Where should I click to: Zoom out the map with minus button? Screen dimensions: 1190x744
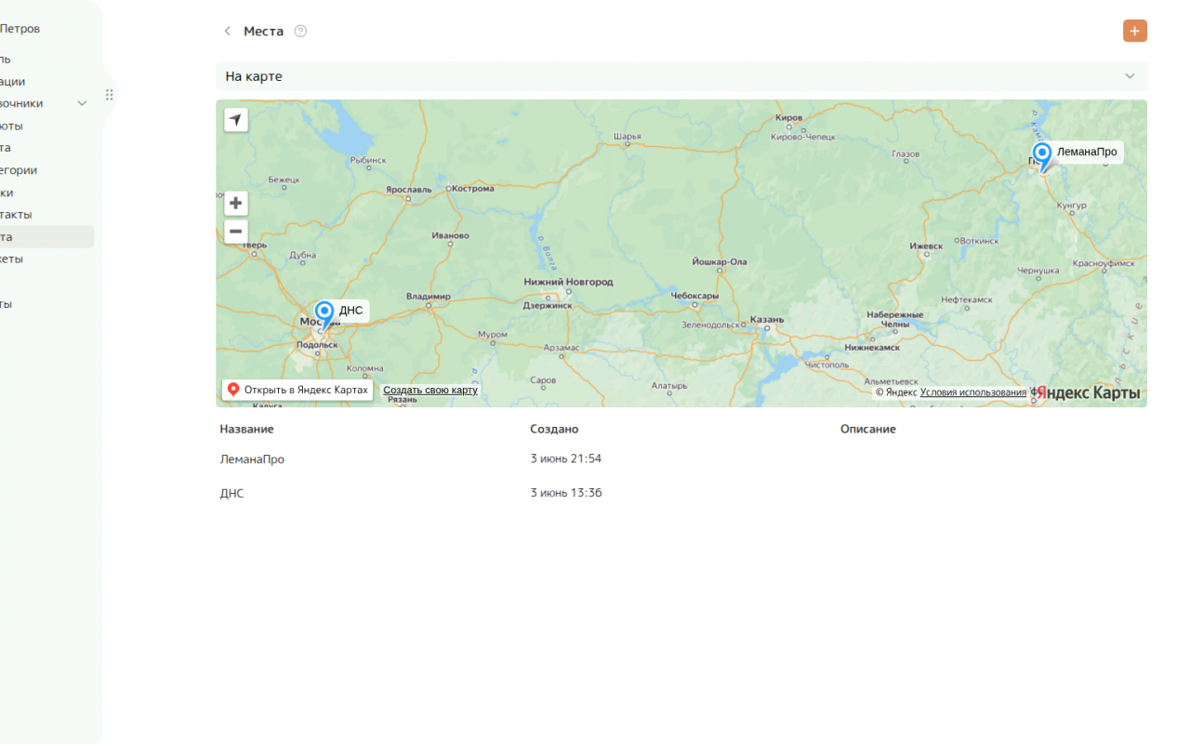[236, 232]
